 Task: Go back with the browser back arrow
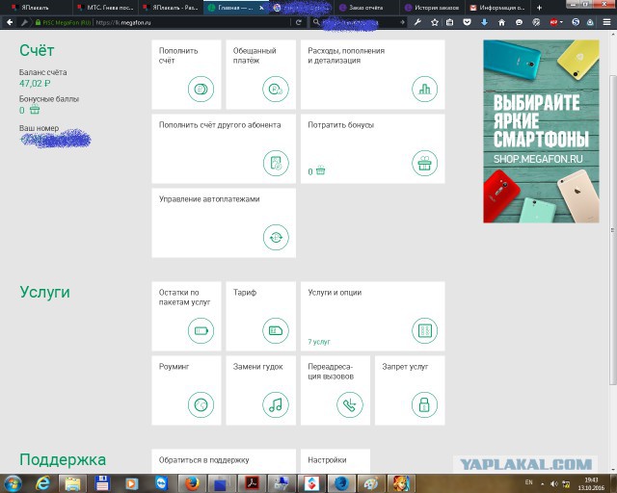tap(10, 22)
